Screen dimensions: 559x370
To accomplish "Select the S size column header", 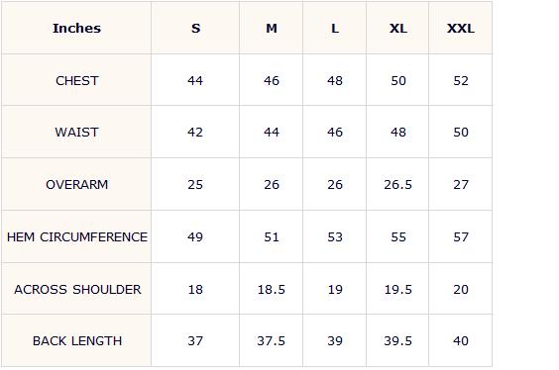I will coord(195,28).
